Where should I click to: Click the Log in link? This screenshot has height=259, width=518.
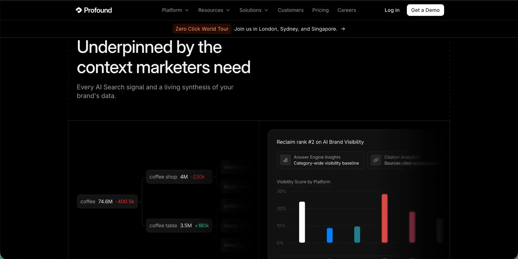(x=392, y=10)
